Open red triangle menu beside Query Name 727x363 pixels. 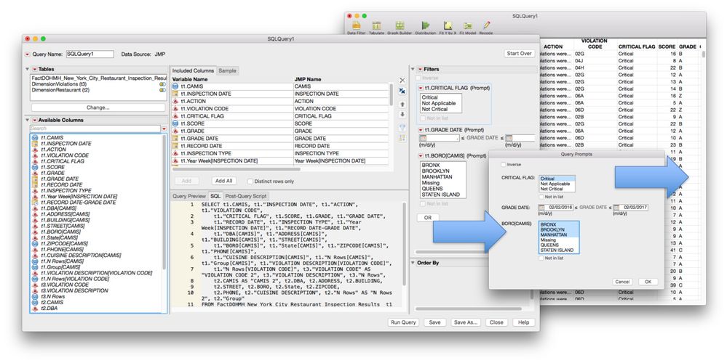28,54
